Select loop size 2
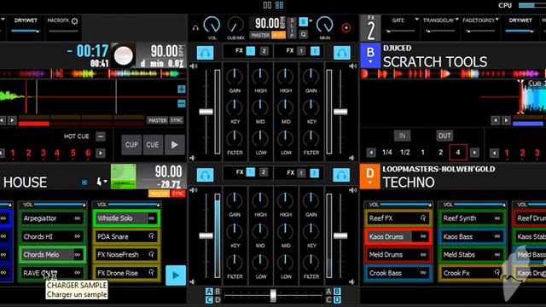Screen dimensions: 546x307 [x=440, y=153]
